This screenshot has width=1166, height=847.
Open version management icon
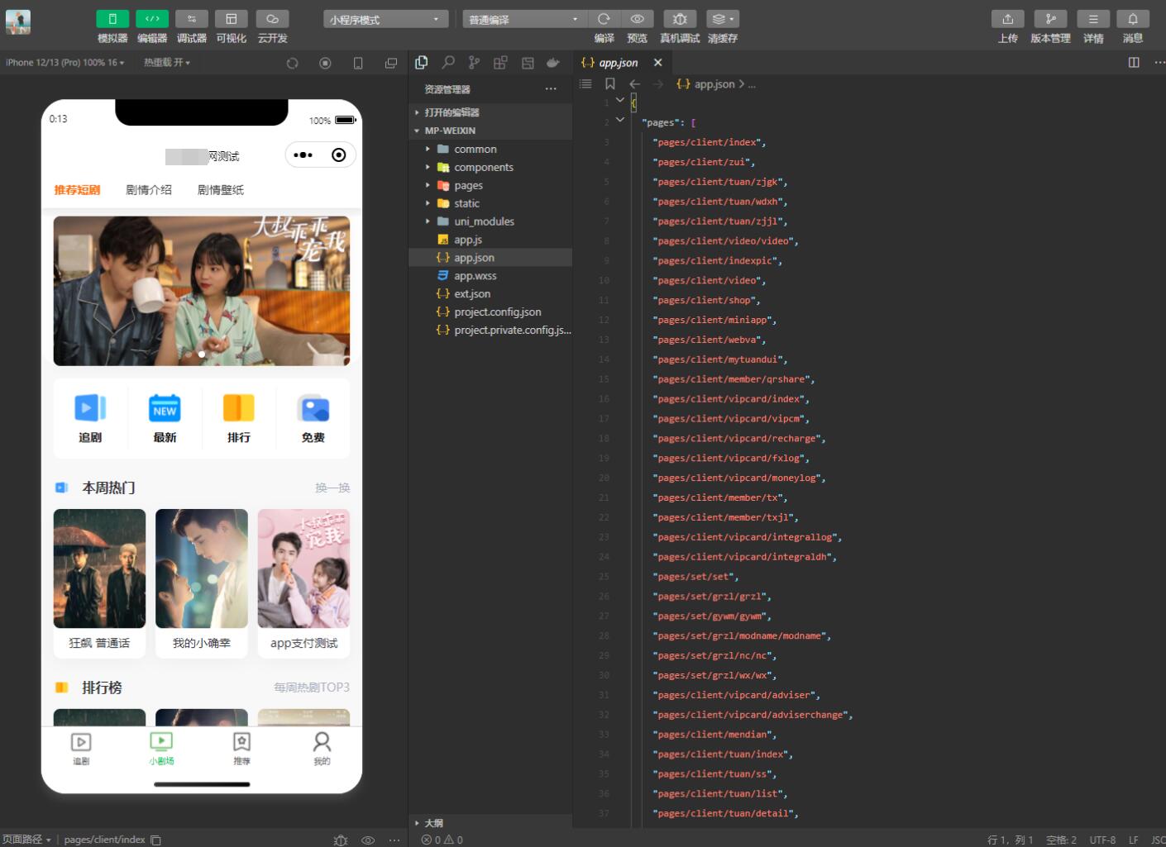(1050, 19)
